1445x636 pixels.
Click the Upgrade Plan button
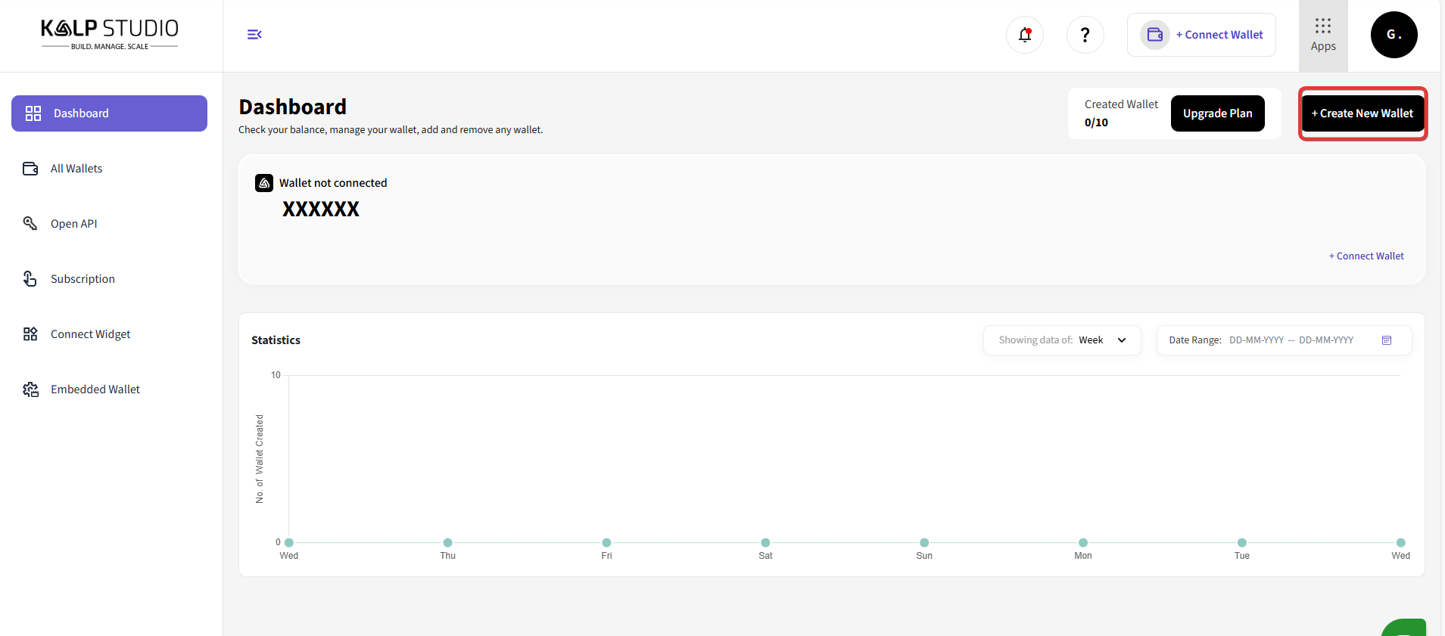coord(1217,113)
